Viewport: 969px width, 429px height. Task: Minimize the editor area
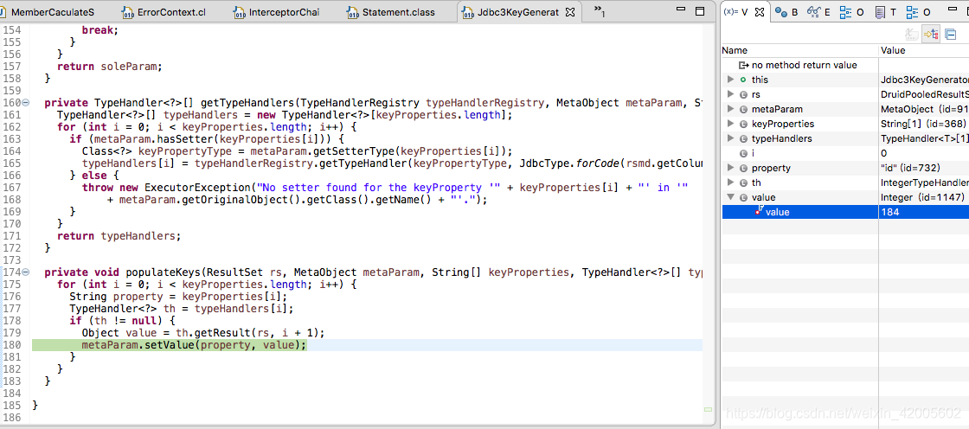point(681,10)
